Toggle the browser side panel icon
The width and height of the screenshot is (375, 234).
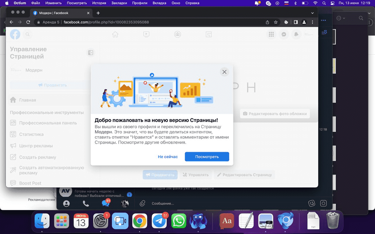click(x=296, y=22)
